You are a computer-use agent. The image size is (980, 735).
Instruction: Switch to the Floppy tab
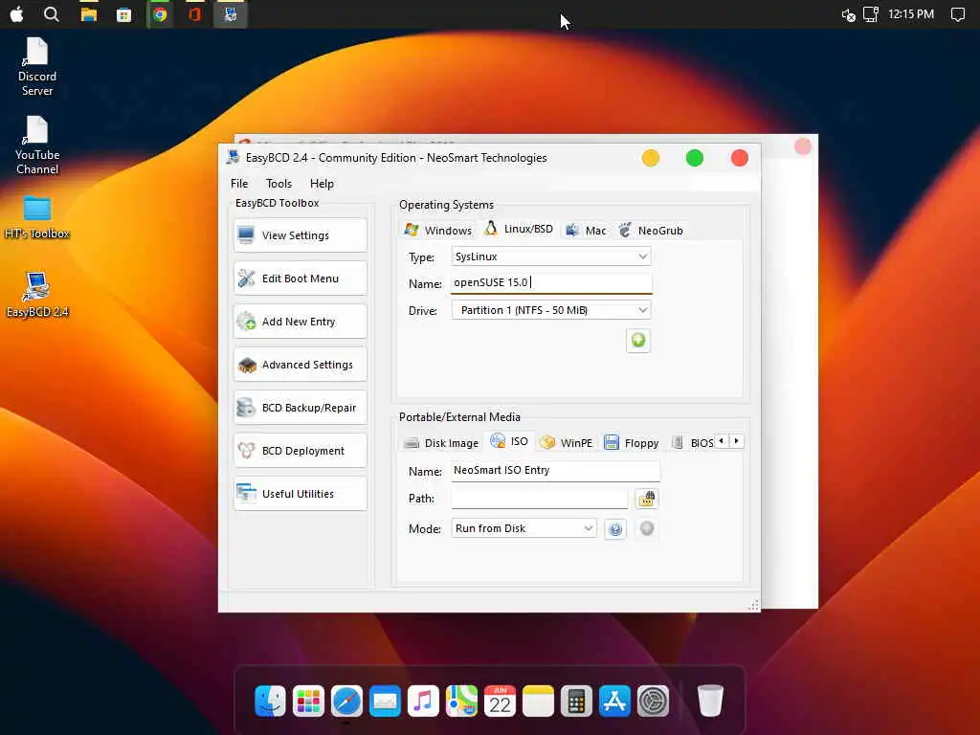point(632,442)
